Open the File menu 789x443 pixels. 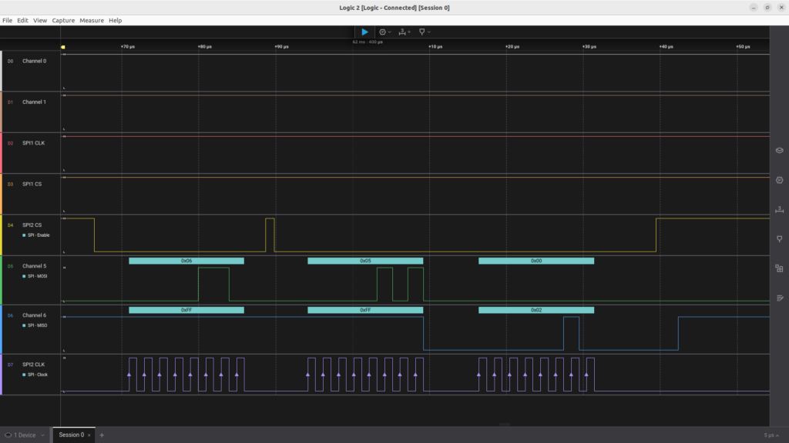[7, 21]
